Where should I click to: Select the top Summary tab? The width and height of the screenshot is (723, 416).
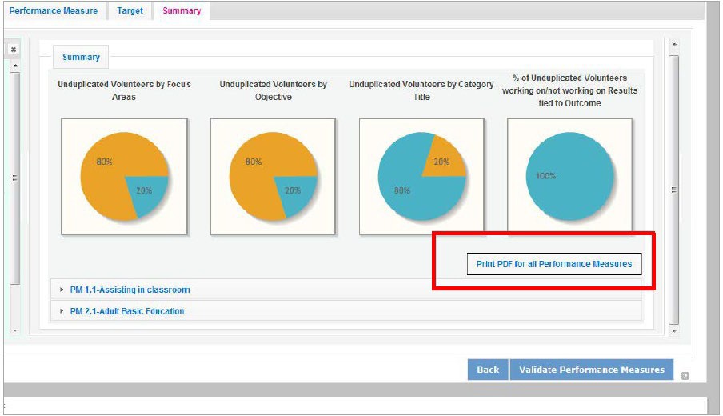click(x=182, y=10)
